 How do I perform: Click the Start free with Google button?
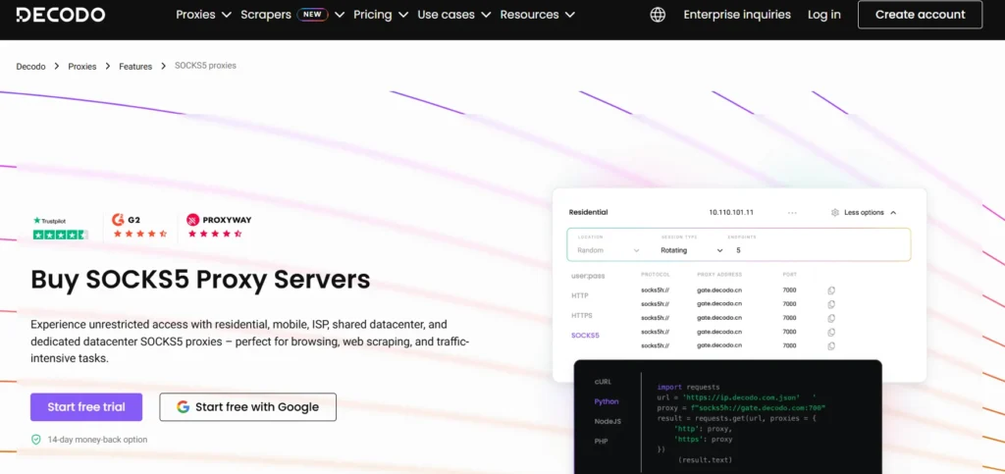click(x=248, y=407)
